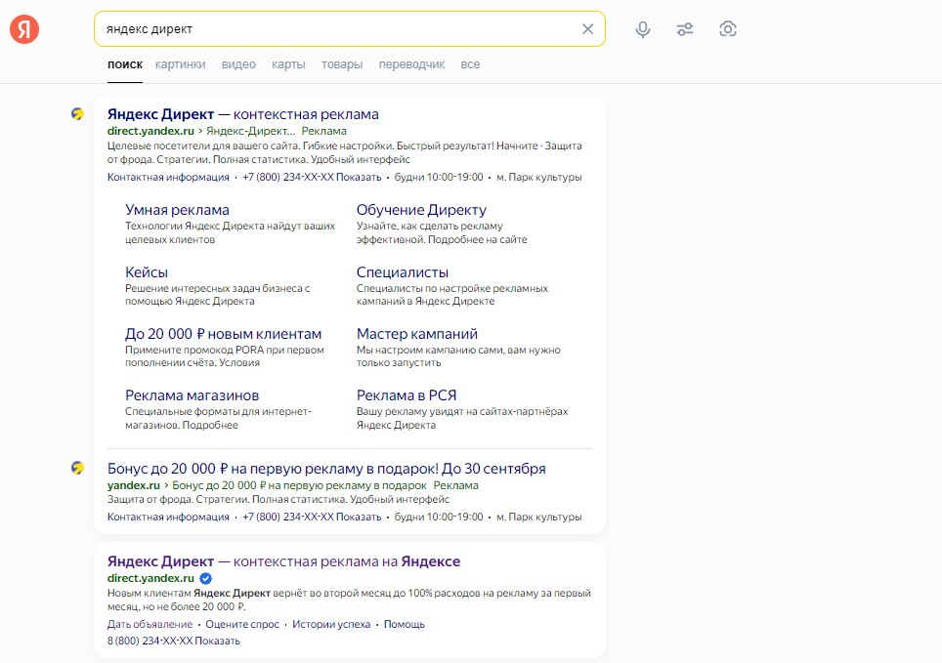Open Контактная информация in the second ad
This screenshot has width=942, height=663.
[x=168, y=518]
